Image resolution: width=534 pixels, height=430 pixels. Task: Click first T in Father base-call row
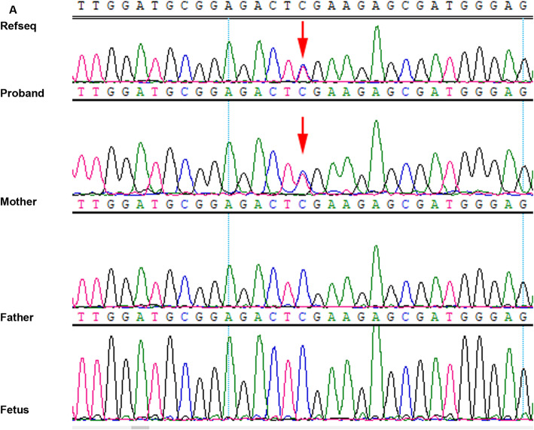pyautogui.click(x=81, y=317)
